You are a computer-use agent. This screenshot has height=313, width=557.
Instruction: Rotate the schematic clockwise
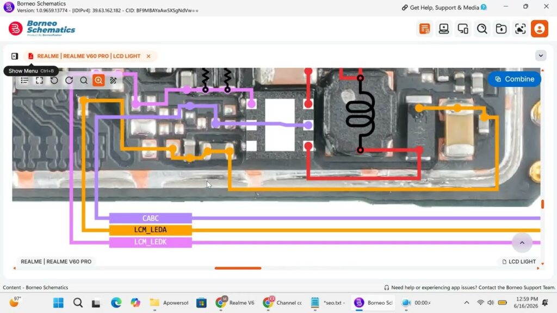(69, 80)
